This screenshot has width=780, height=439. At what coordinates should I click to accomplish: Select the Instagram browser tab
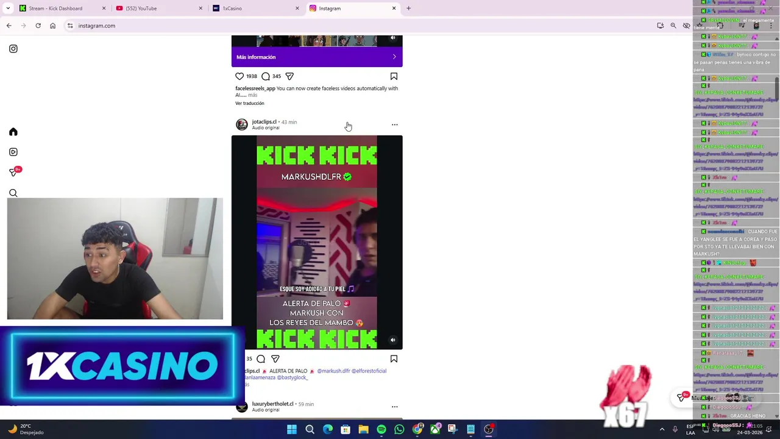point(353,9)
